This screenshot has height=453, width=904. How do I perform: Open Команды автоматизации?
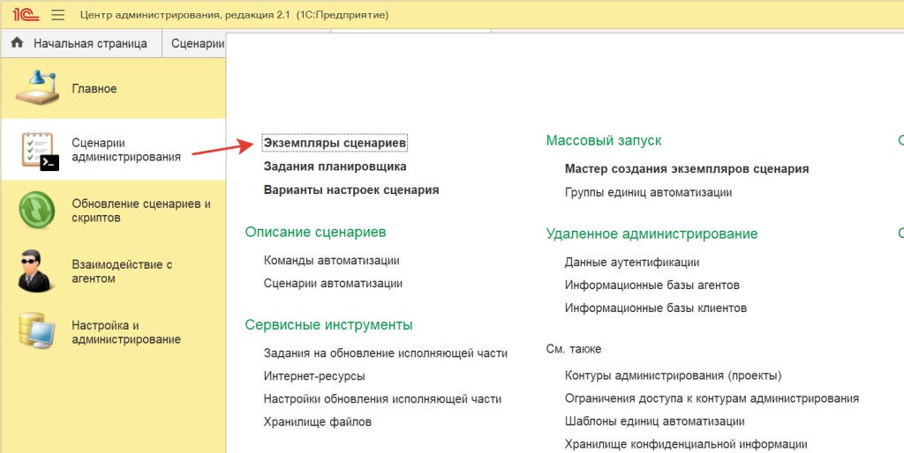(331, 260)
